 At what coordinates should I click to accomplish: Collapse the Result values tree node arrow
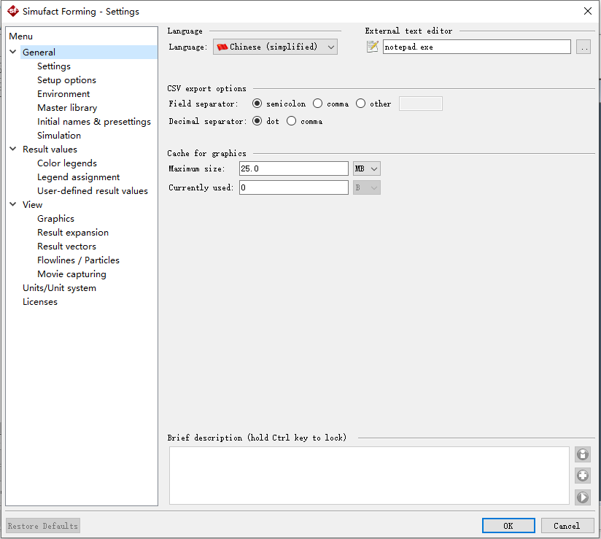(13, 149)
